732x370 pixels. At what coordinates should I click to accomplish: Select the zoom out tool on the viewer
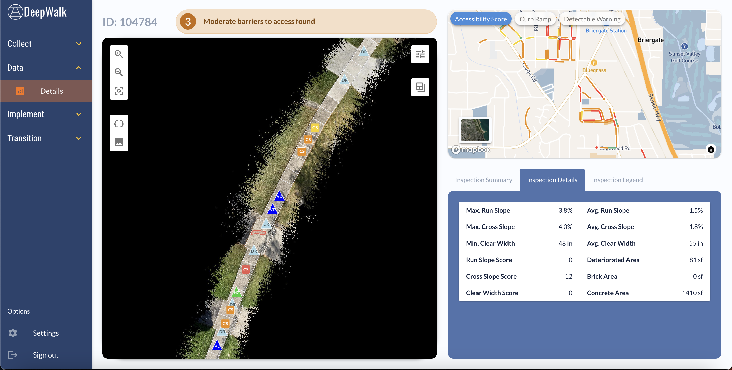[x=119, y=73]
